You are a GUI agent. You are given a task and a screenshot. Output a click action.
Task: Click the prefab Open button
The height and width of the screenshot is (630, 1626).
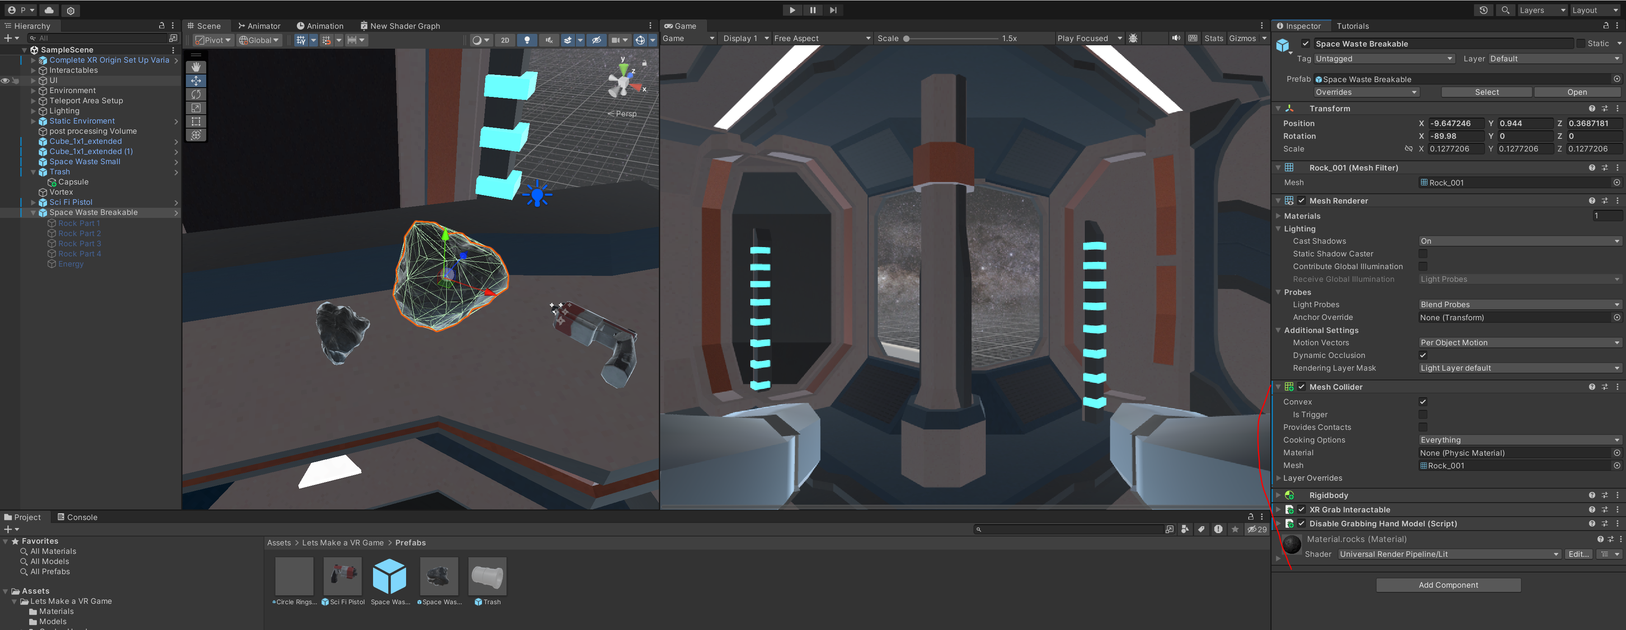1576,92
